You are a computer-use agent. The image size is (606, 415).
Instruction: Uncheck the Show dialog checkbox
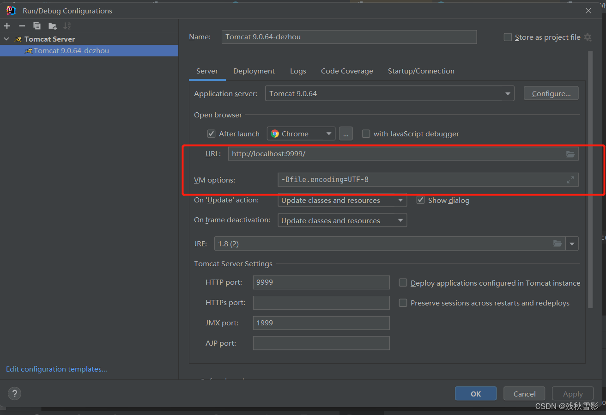pos(420,200)
